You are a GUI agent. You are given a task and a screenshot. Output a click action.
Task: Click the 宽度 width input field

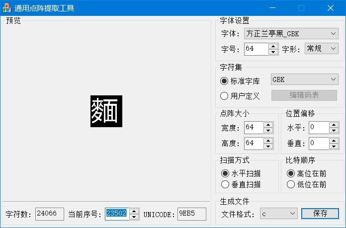click(254, 128)
